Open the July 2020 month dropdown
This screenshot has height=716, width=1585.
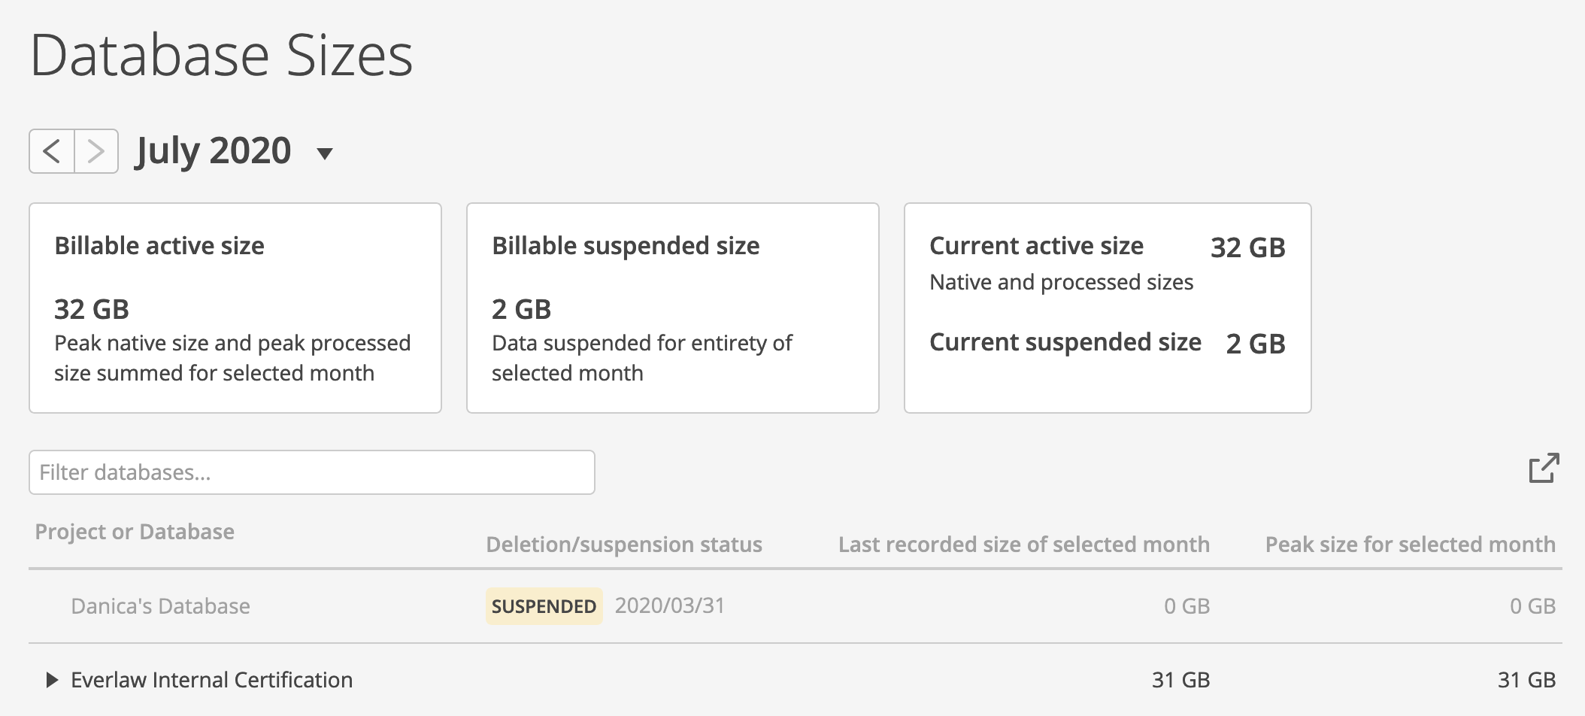tap(325, 154)
